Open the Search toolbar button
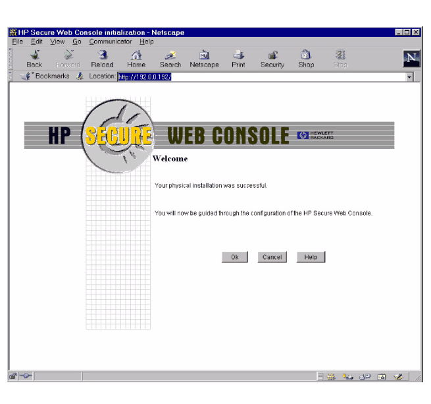This screenshot has width=431, height=404. point(170,59)
